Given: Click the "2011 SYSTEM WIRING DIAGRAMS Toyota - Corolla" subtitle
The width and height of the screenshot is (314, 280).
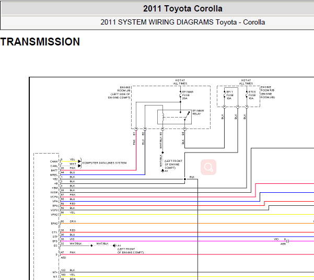Looking at the screenshot, I should (183, 22).
